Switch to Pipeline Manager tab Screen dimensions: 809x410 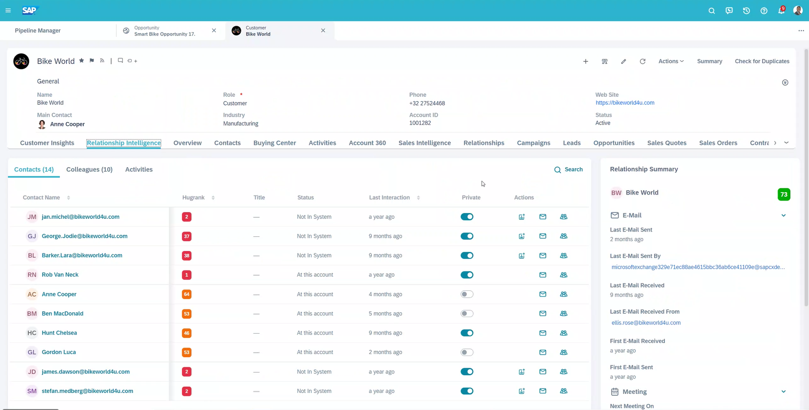tap(38, 30)
